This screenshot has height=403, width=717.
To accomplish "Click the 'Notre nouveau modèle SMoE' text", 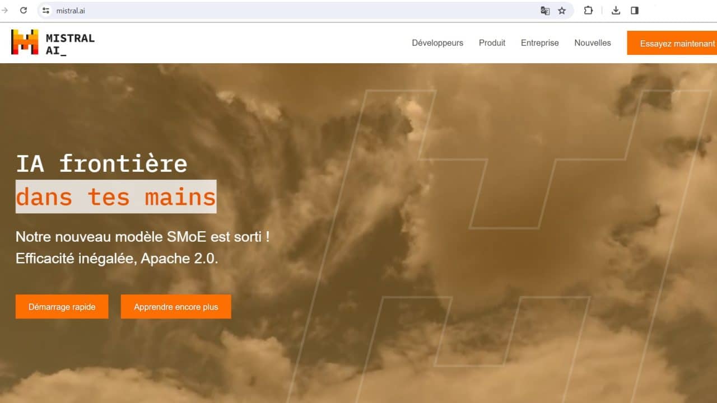I will tap(142, 237).
